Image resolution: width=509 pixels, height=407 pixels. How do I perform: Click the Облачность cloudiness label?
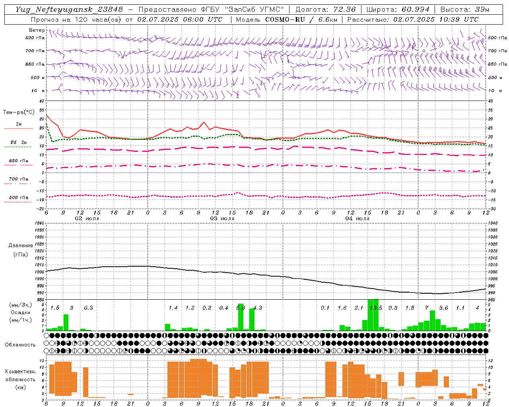[20, 345]
